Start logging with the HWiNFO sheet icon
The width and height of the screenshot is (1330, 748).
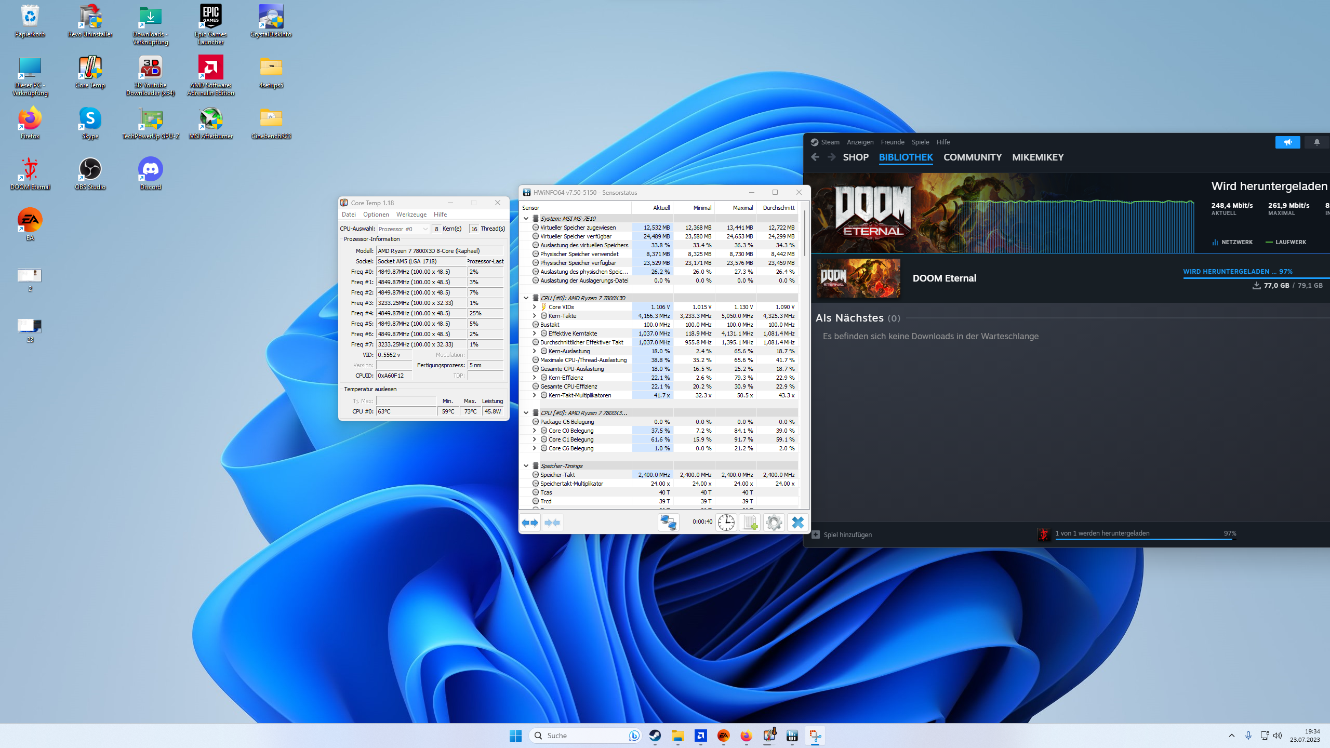[750, 522]
